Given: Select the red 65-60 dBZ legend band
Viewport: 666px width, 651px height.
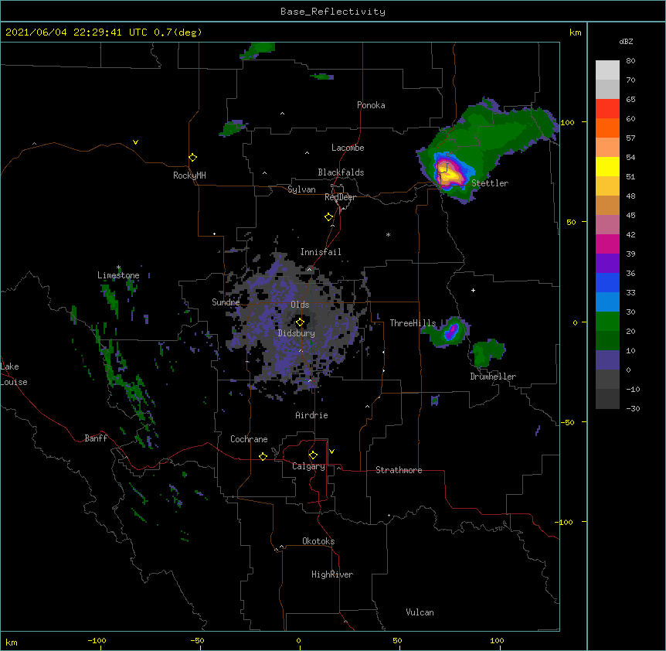Looking at the screenshot, I should [607, 109].
